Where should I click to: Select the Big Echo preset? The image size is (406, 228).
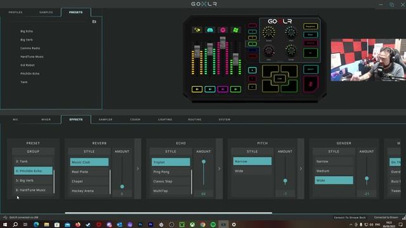27,31
